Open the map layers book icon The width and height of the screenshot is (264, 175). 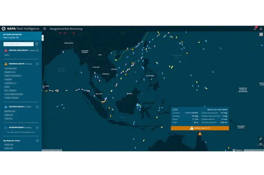pos(261,144)
